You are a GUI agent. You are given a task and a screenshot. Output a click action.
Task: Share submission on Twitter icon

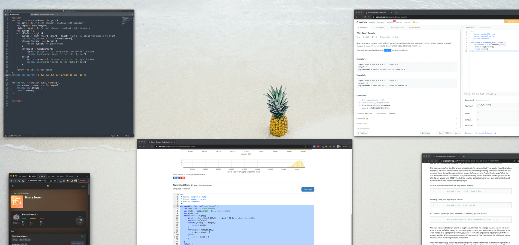click(x=177, y=178)
